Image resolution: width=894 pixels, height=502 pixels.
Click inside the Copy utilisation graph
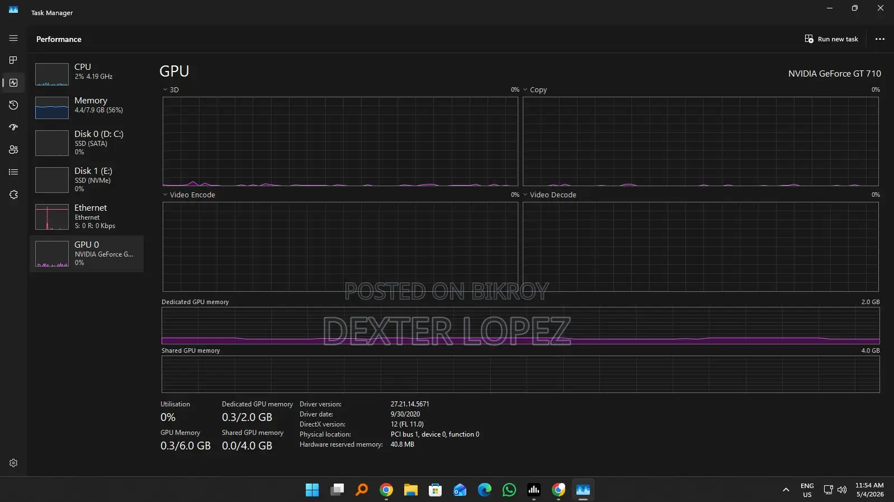[701, 141]
